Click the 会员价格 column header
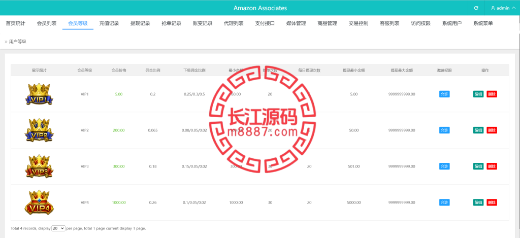Image resolution: width=520 pixels, height=238 pixels. pyautogui.click(x=119, y=70)
